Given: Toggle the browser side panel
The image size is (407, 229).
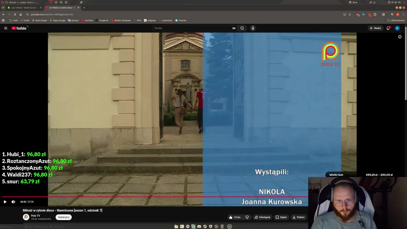Looking at the screenshot, I should (x=383, y=14).
